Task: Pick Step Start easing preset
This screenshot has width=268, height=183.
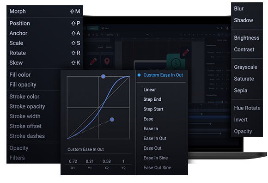Action: coord(153,109)
